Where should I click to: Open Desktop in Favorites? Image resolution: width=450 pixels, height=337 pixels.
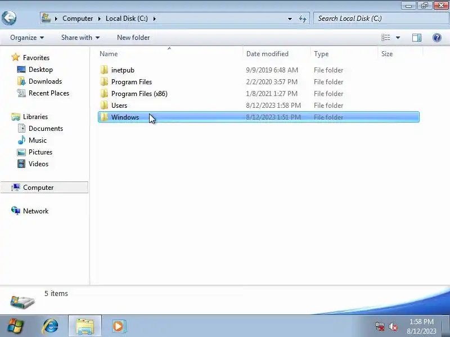(x=40, y=69)
